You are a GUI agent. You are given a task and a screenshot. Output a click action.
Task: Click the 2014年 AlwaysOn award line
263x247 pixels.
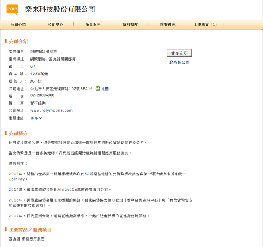pos(60,190)
